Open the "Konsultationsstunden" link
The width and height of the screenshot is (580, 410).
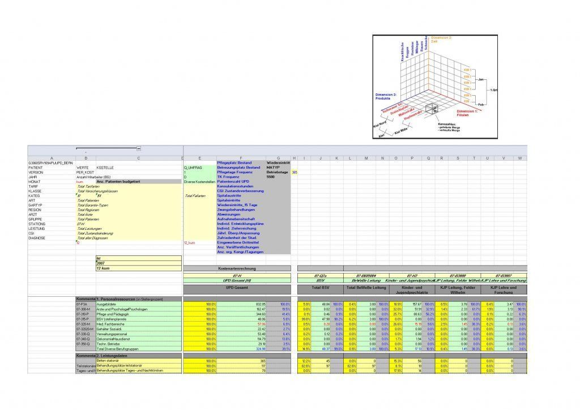click(235, 186)
